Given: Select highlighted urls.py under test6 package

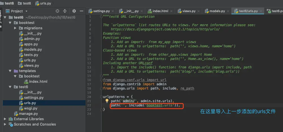Looking at the screenshot, I should click(x=30, y=103).
